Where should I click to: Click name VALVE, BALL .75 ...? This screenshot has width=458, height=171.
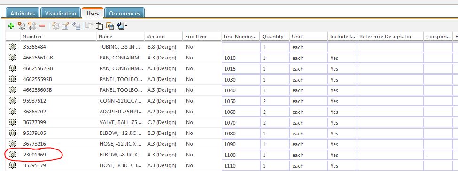(121, 122)
